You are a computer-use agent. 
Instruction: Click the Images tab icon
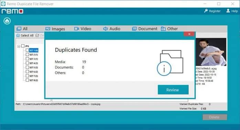click(x=48, y=29)
